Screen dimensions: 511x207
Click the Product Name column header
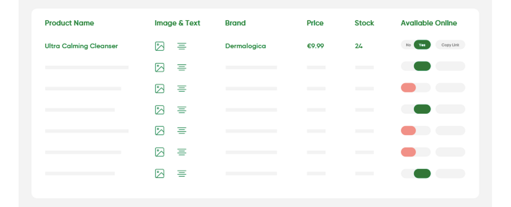click(x=69, y=23)
